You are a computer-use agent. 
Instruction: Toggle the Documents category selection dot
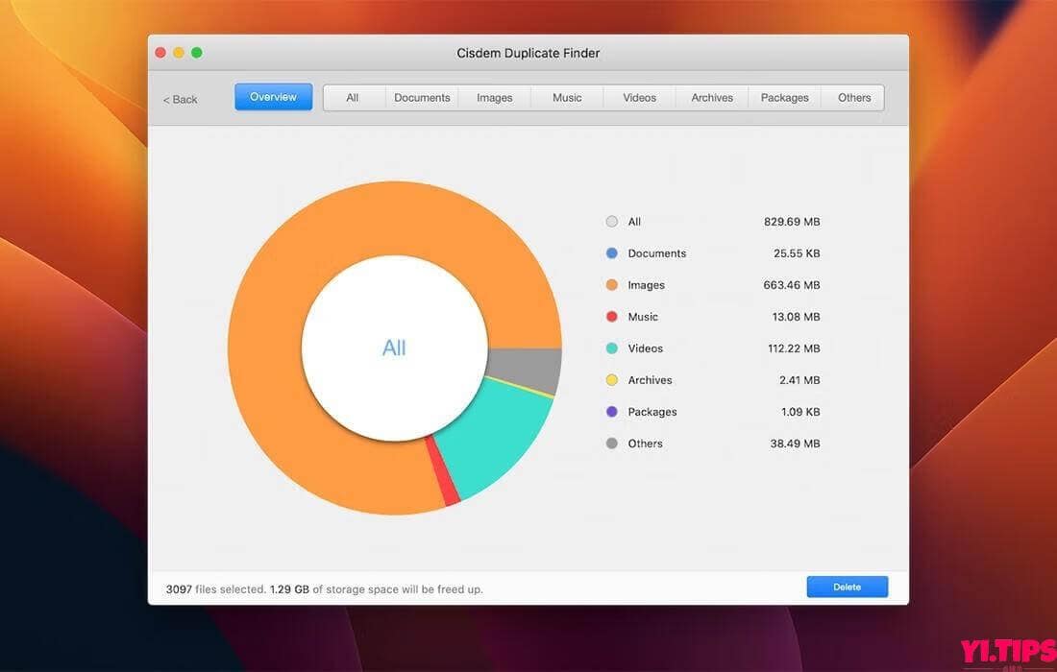click(611, 252)
